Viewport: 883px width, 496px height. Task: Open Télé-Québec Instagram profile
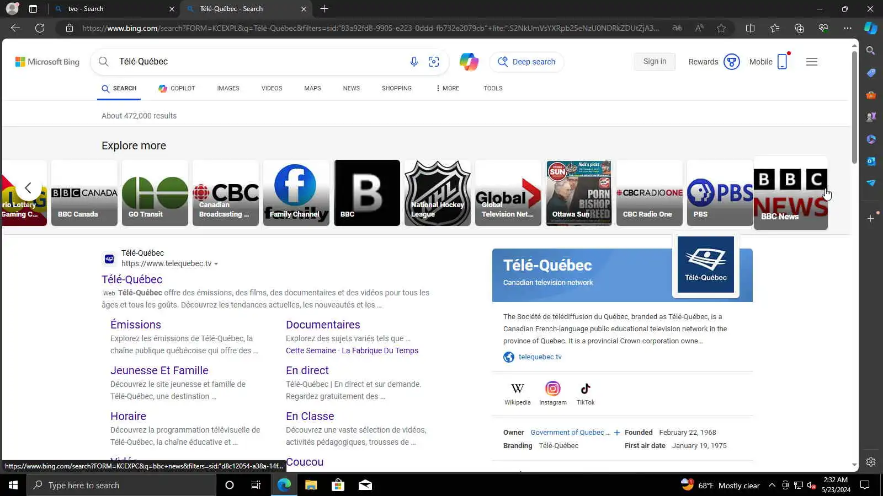point(553,393)
